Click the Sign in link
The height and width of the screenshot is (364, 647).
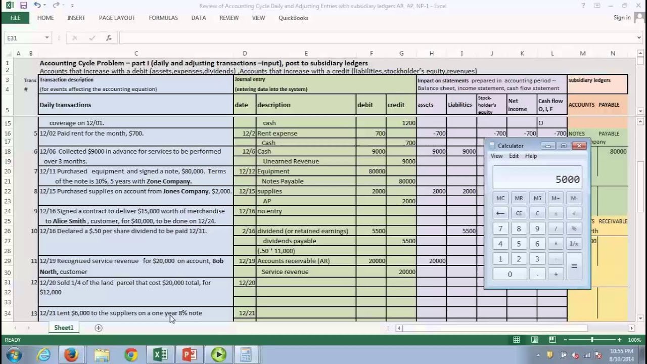tap(622, 18)
